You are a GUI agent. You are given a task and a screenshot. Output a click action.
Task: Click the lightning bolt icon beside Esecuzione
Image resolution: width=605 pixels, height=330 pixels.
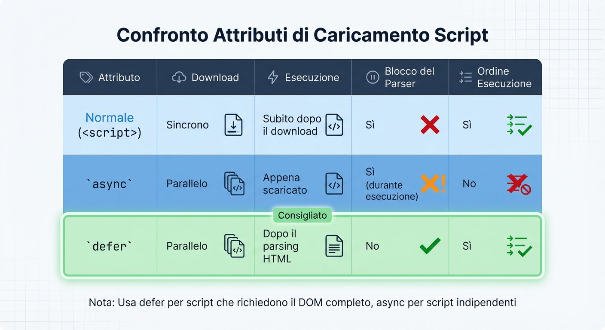point(273,77)
